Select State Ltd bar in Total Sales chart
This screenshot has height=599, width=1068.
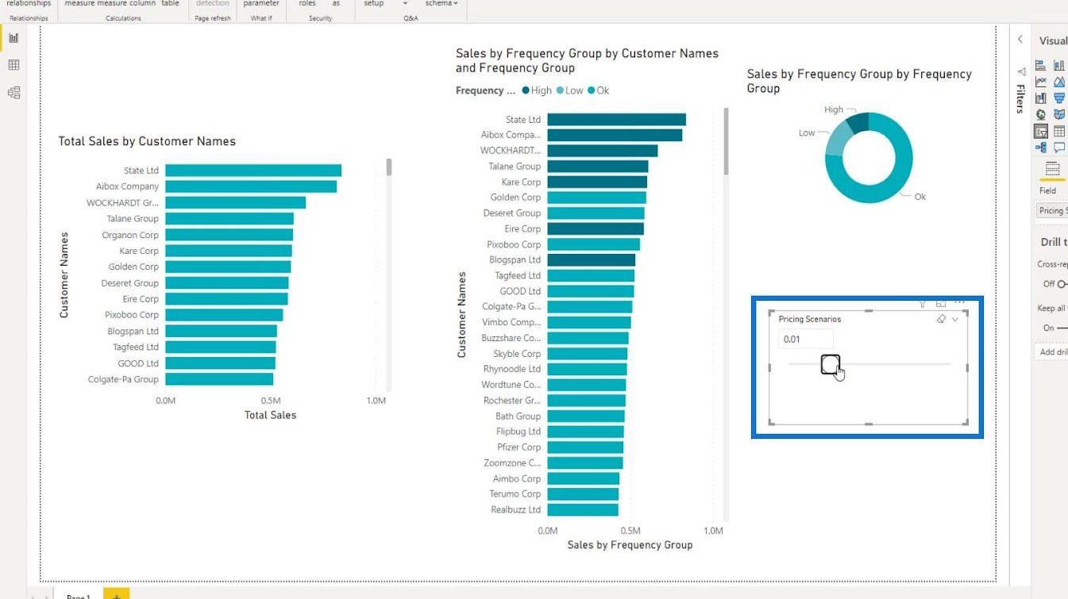[x=253, y=171]
